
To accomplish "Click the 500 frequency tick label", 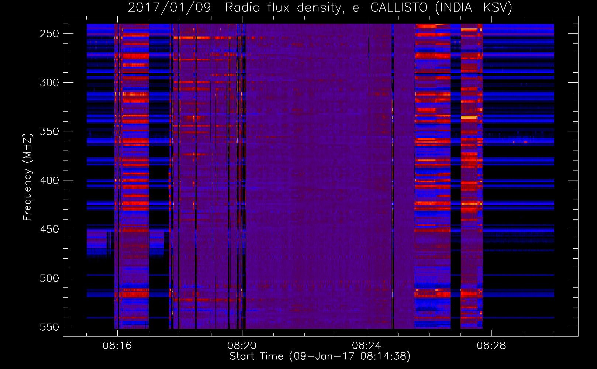I will tap(49, 278).
